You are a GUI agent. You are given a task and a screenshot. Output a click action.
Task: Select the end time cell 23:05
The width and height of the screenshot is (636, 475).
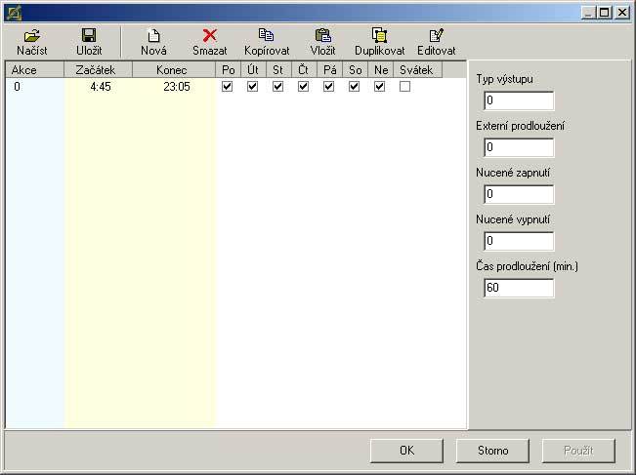(177, 86)
